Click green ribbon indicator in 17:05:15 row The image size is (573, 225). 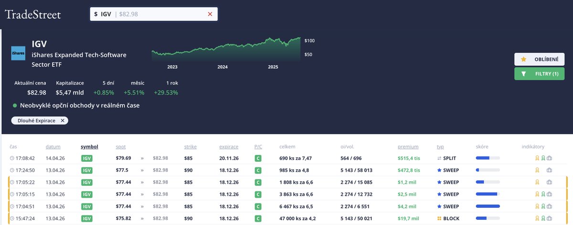coord(543,194)
